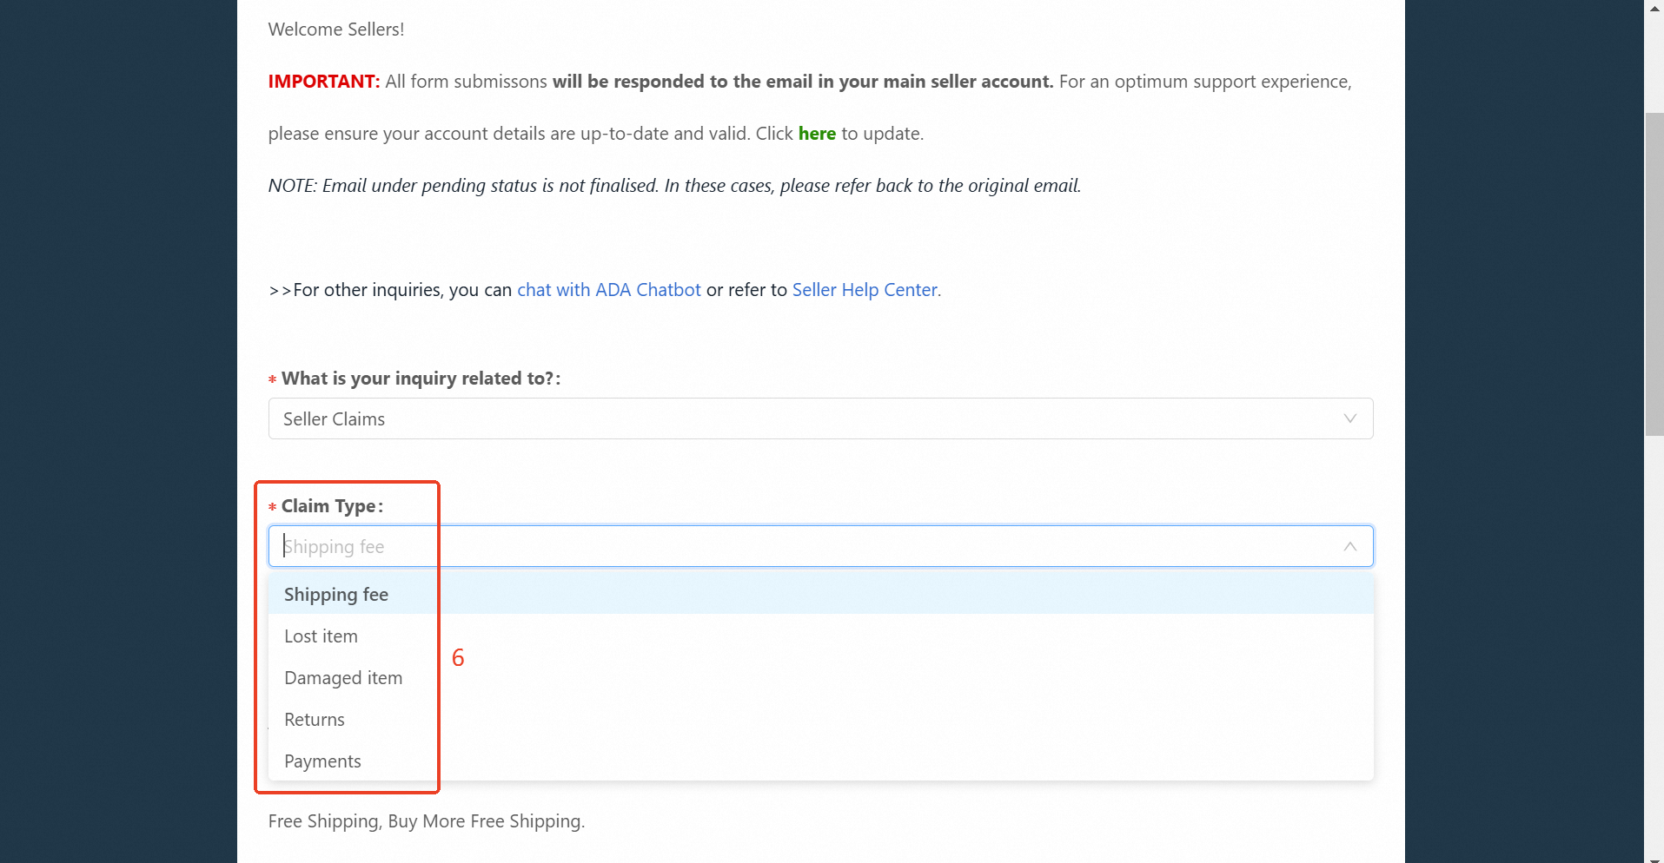Pick 'Payments' as the claim type

[322, 761]
